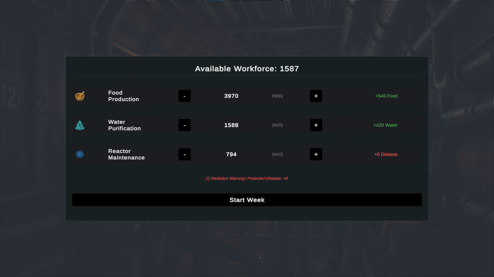Select the Food Production label

(x=123, y=96)
